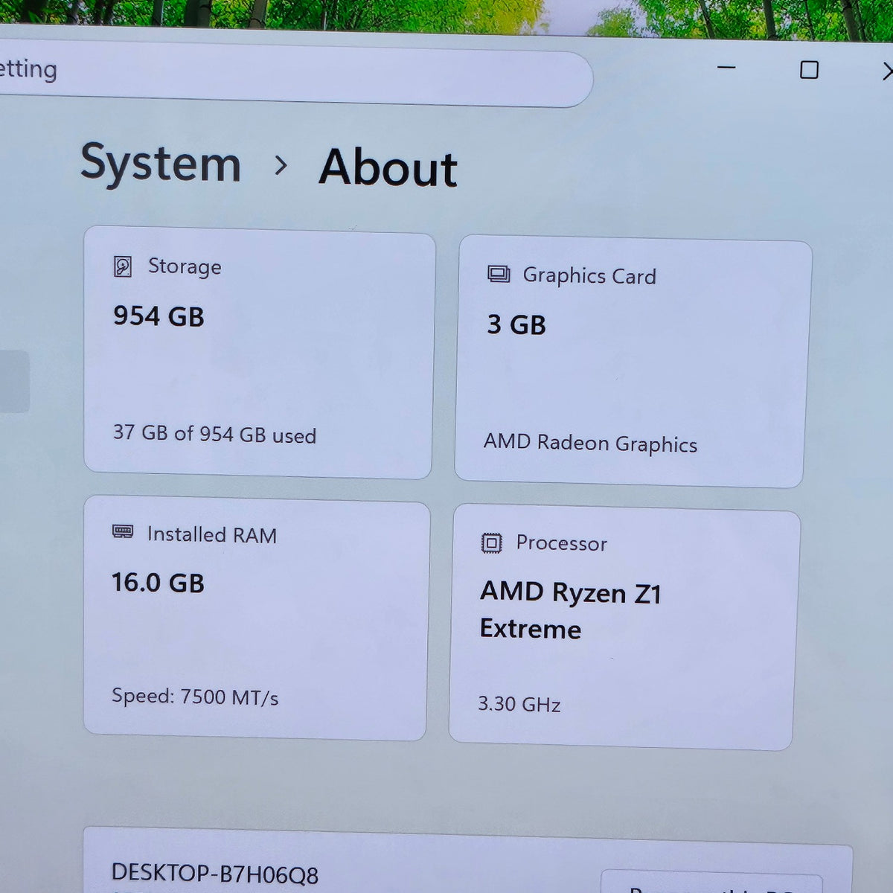Click the '954 GB' storage value
893x893 pixels.
pyautogui.click(x=159, y=316)
